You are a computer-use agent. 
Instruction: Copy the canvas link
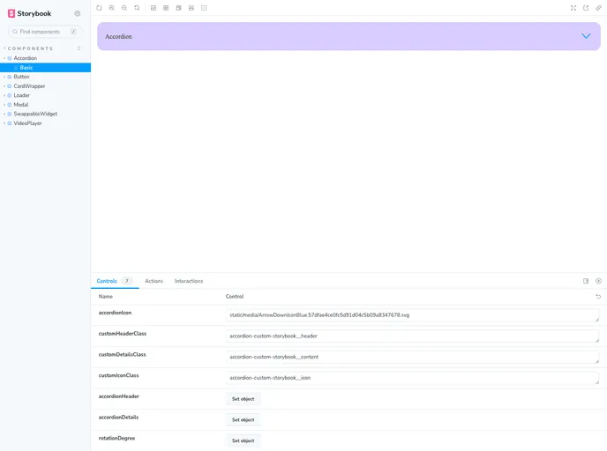[x=598, y=8]
